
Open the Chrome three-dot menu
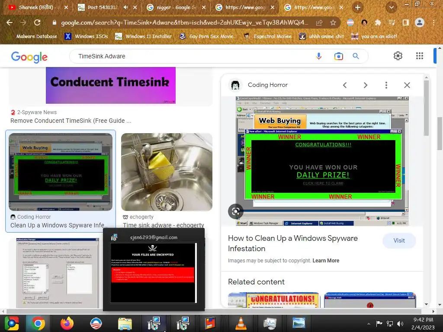point(433,22)
